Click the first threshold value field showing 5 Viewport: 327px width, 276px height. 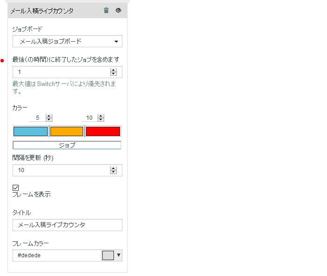[x=37, y=118]
